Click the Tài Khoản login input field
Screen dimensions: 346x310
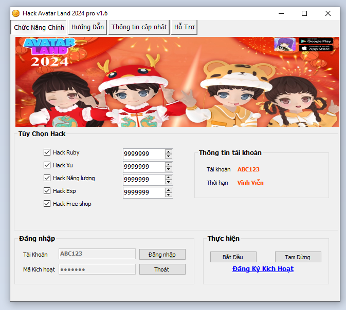[x=97, y=254]
